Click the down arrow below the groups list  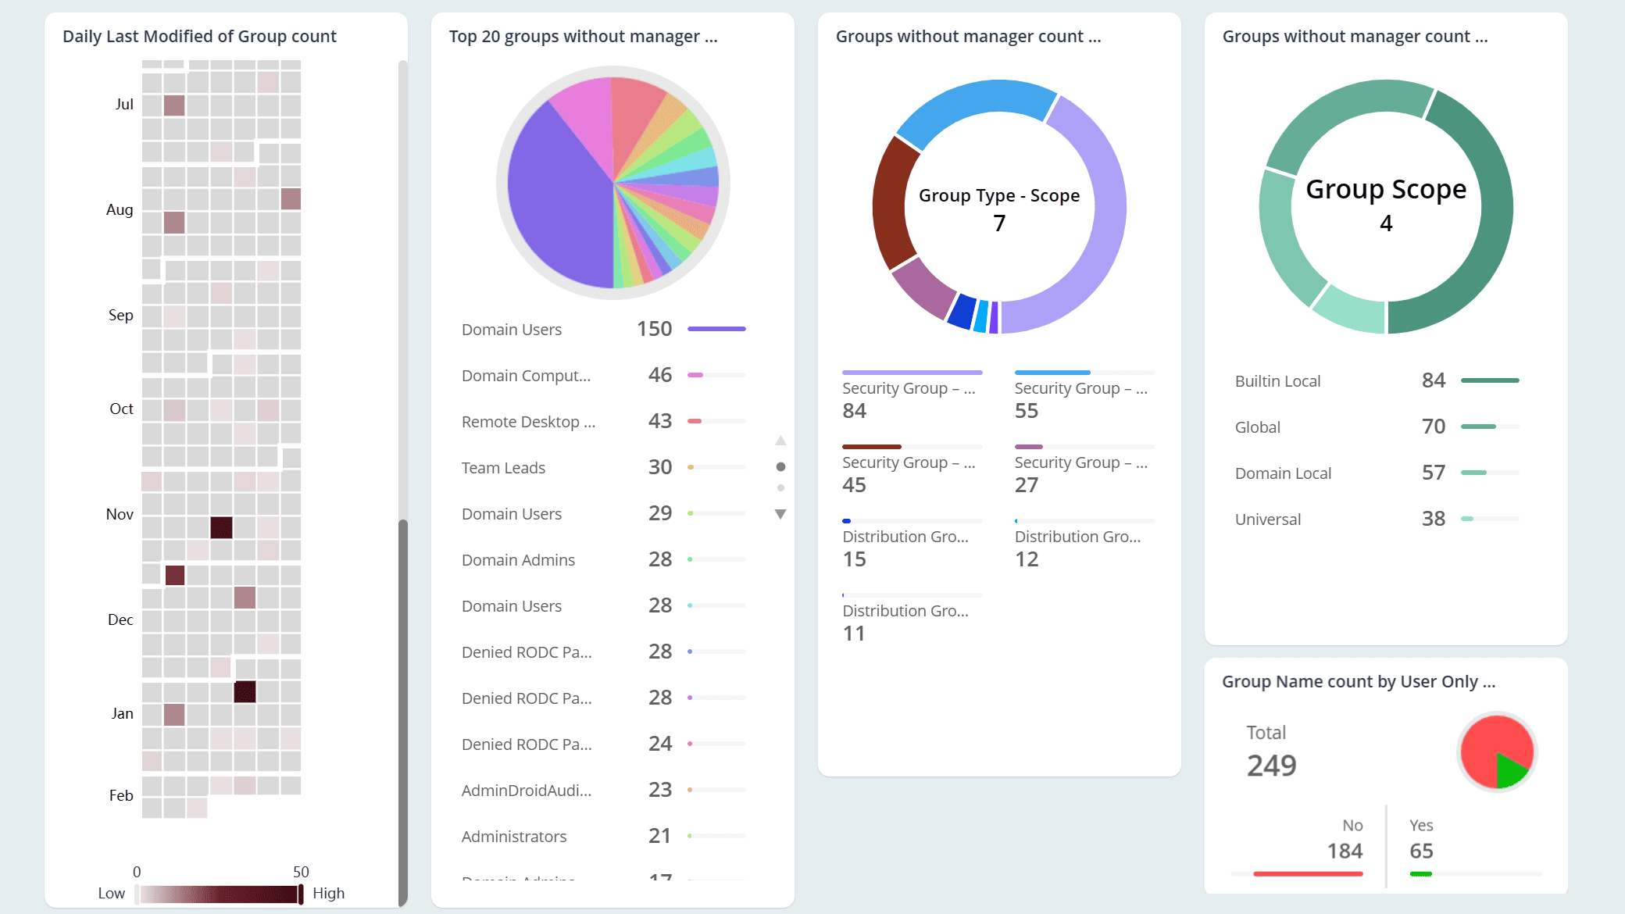pyautogui.click(x=779, y=514)
